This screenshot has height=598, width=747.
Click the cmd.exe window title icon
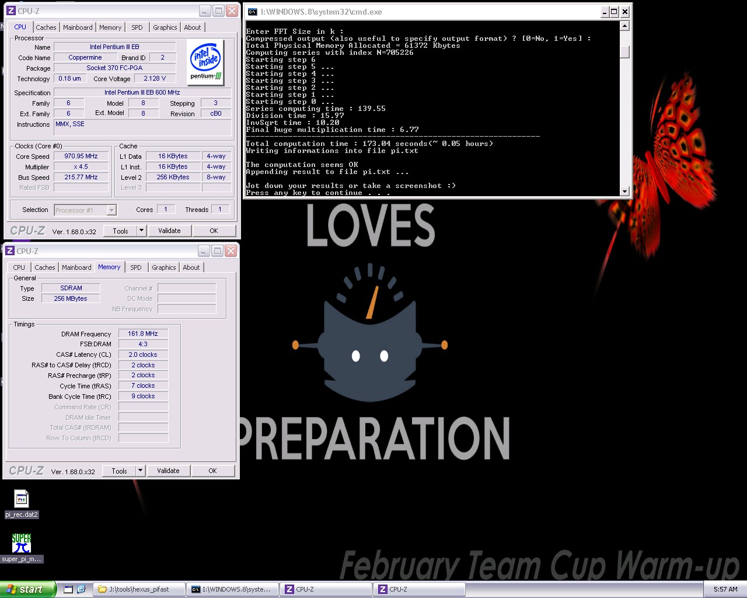[252, 12]
